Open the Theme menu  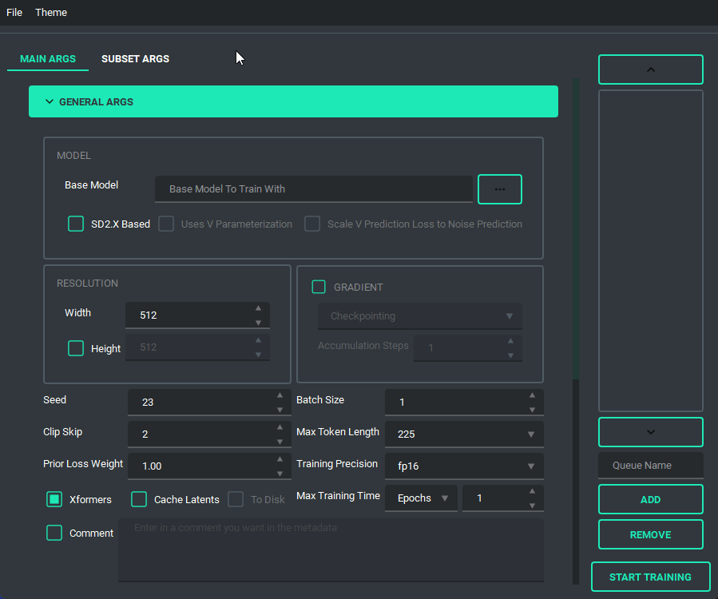tap(51, 12)
